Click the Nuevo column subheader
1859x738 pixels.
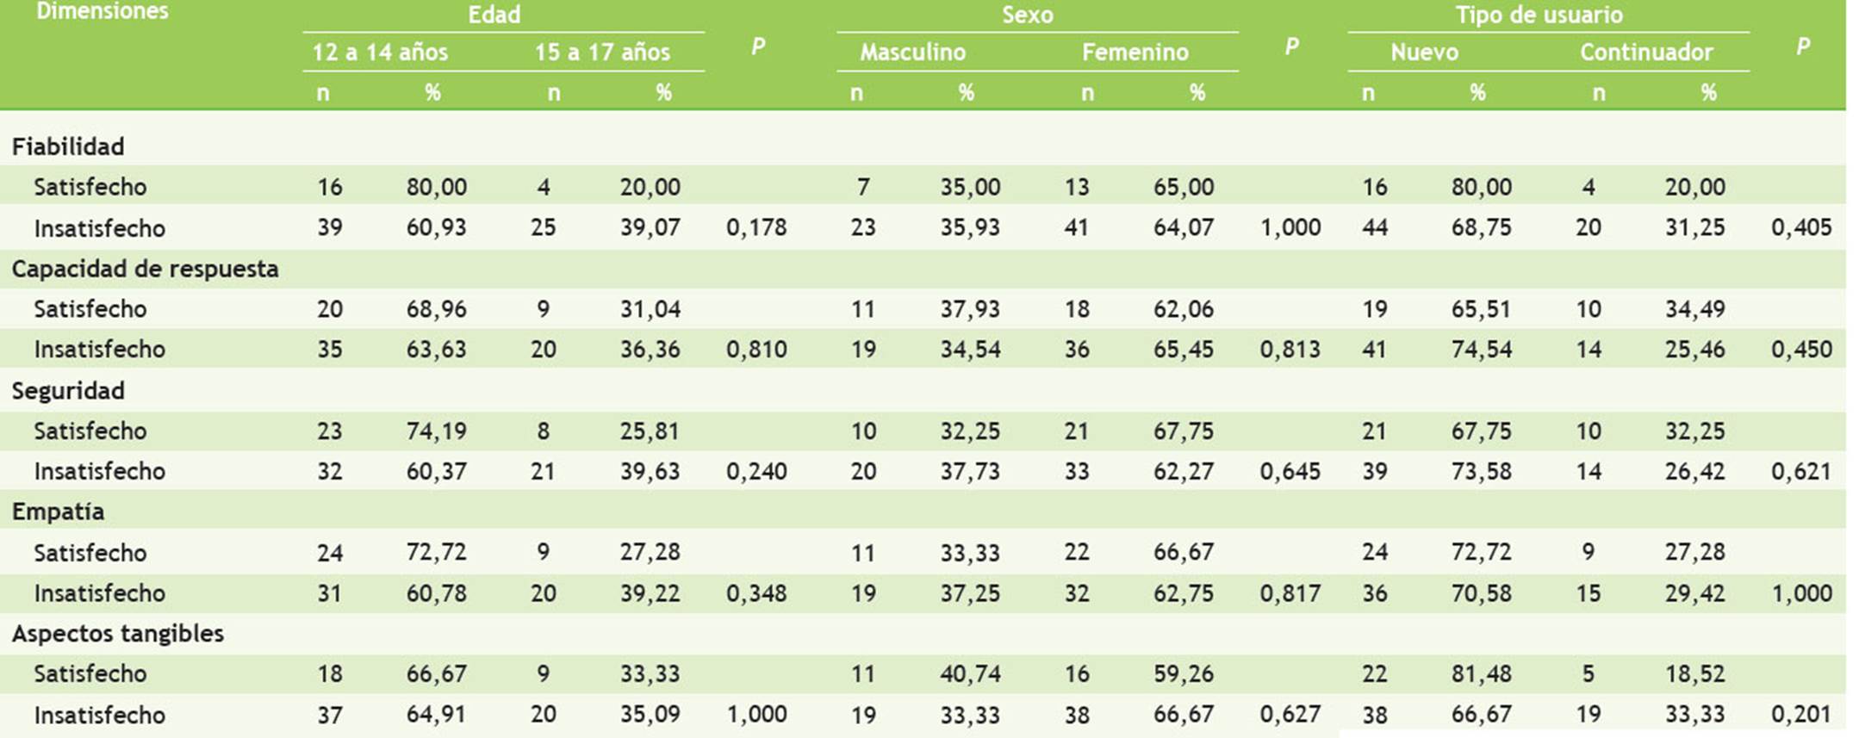pos(1424,53)
